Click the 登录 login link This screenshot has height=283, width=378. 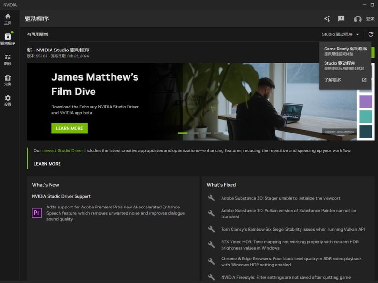pyautogui.click(x=370, y=19)
